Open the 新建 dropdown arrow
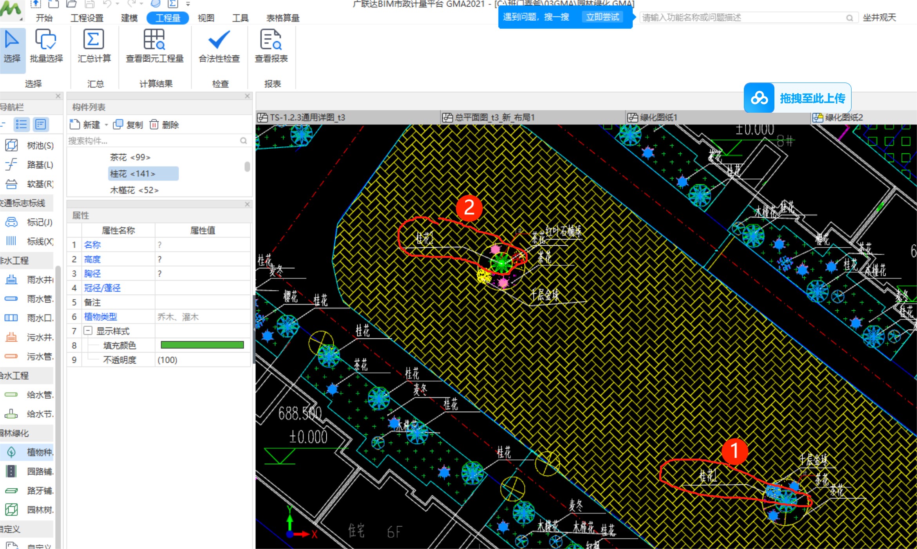 click(106, 125)
